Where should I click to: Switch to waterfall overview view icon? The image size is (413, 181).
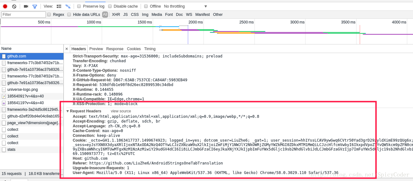[68, 6]
